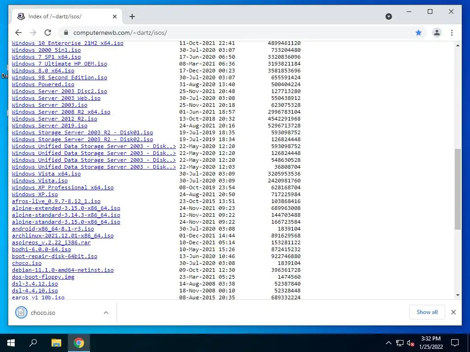Screen dimensions: 470x352
Task: Click alpine-extended-3.15.0-x86_64.iso link
Action: (66, 209)
